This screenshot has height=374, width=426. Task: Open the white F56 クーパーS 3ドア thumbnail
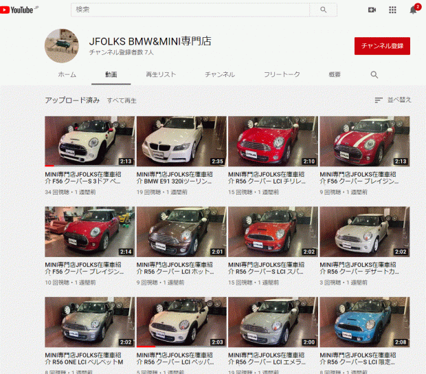click(89, 142)
